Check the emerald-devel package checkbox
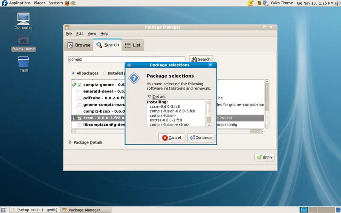 coord(80,92)
